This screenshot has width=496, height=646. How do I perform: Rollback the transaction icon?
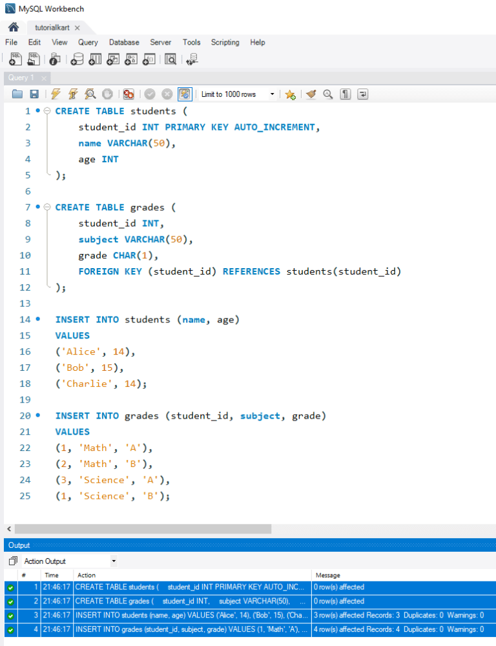(167, 94)
